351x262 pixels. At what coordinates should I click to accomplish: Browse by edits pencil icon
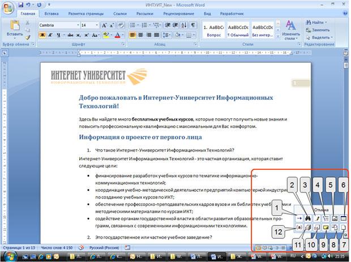click(x=317, y=218)
